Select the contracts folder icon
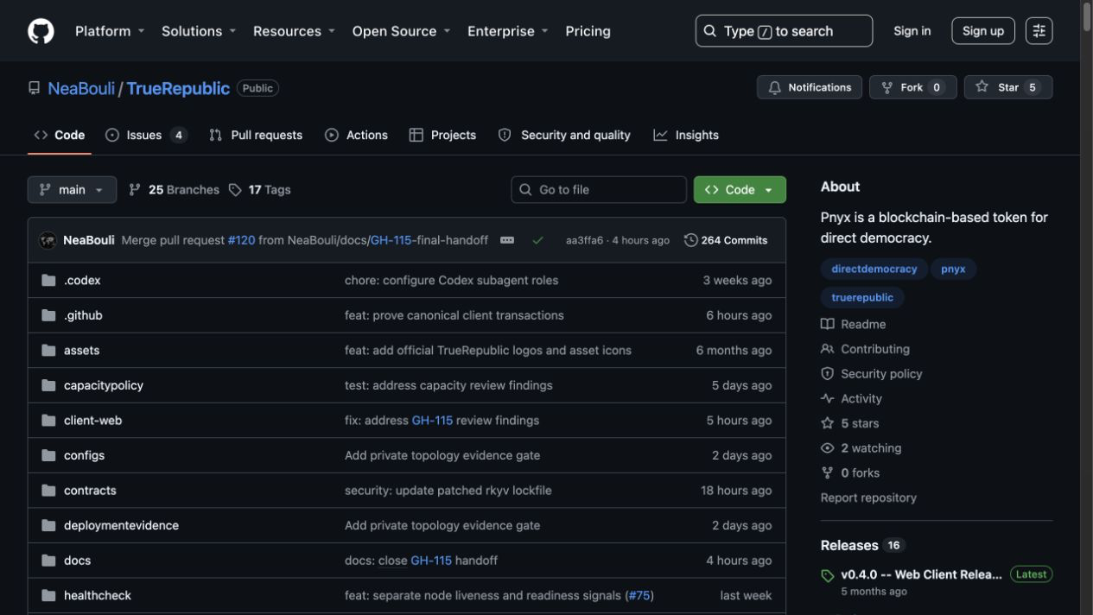Screen dimensions: 1093x615 [x=48, y=490]
